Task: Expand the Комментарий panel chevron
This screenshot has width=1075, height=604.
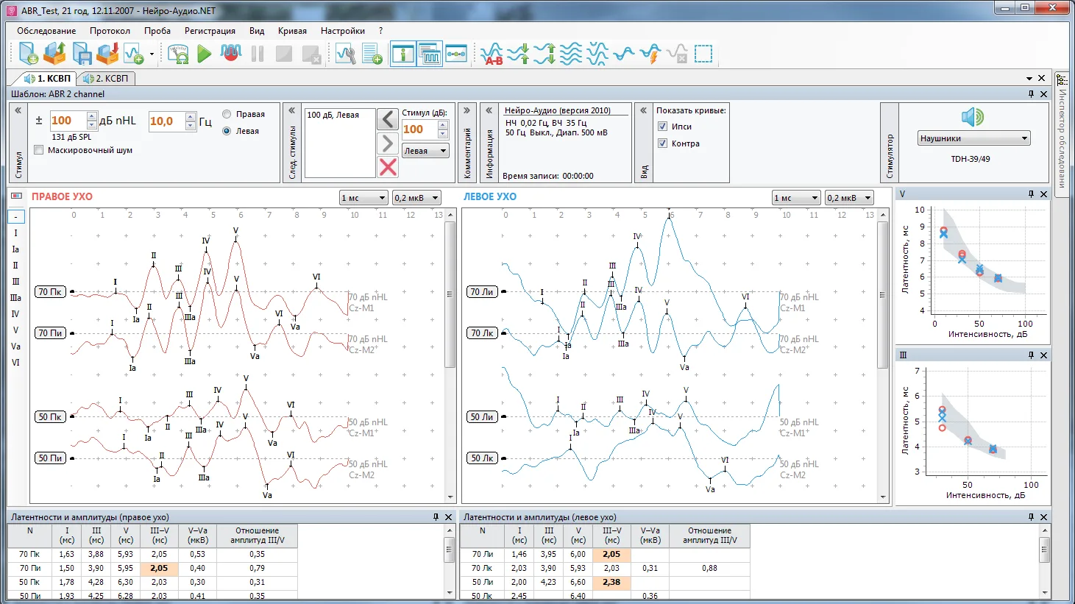Action: [466, 110]
